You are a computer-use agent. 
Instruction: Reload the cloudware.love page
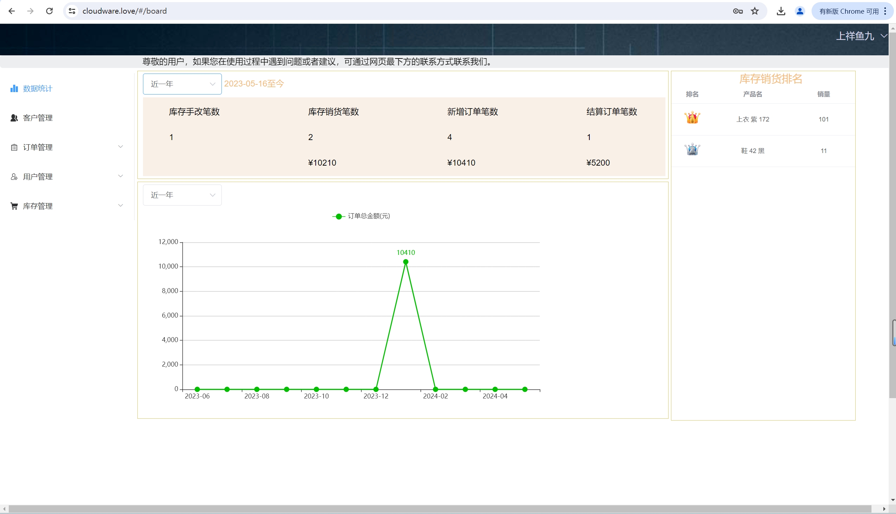point(49,11)
